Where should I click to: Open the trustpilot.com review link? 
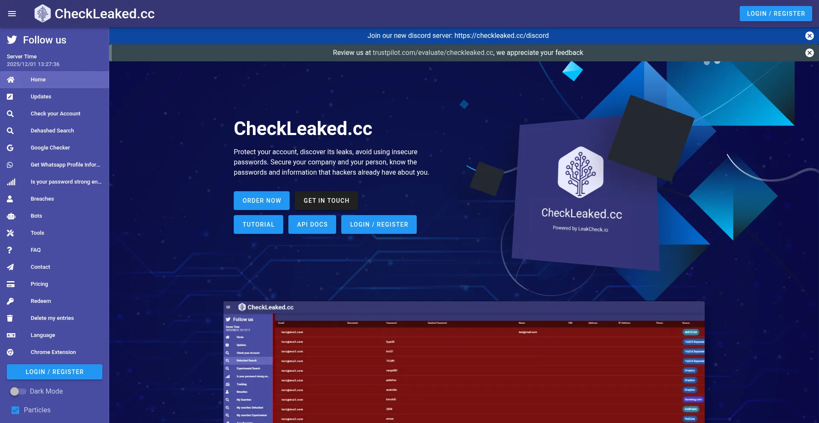pyautogui.click(x=433, y=53)
